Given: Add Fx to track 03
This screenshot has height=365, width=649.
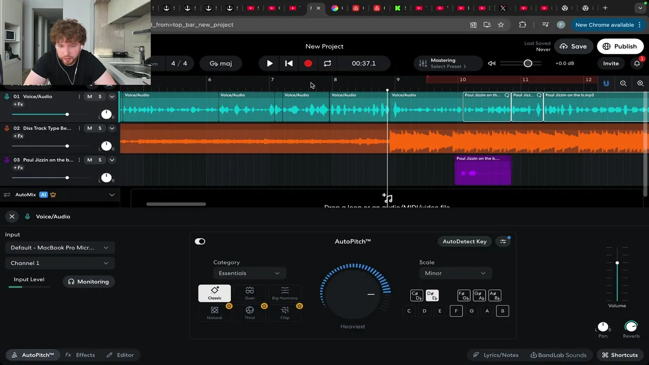Looking at the screenshot, I should click(x=18, y=168).
